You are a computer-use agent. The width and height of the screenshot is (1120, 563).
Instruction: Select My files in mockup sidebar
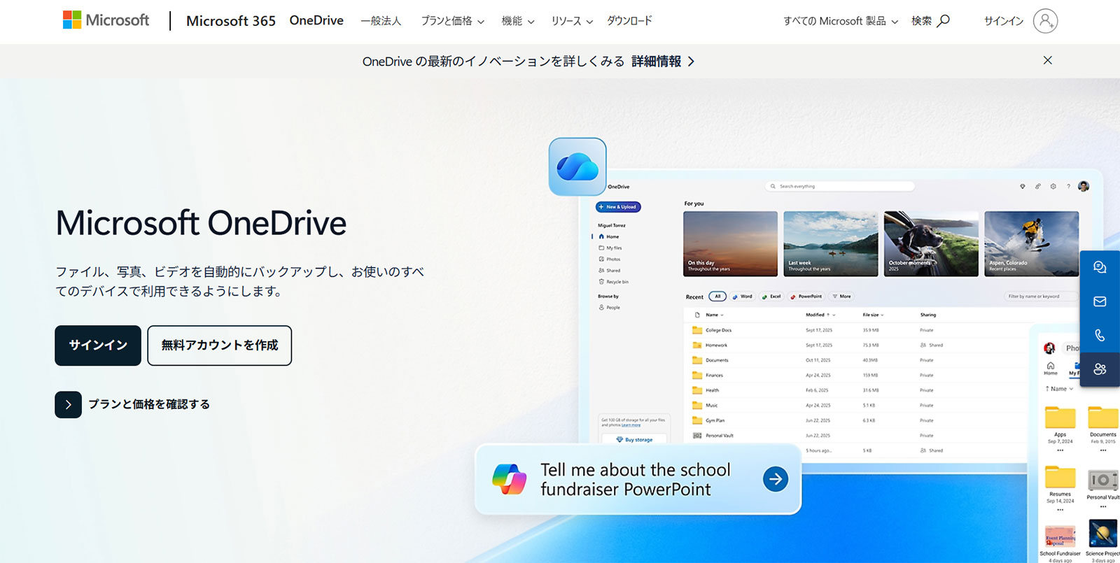(x=610, y=248)
